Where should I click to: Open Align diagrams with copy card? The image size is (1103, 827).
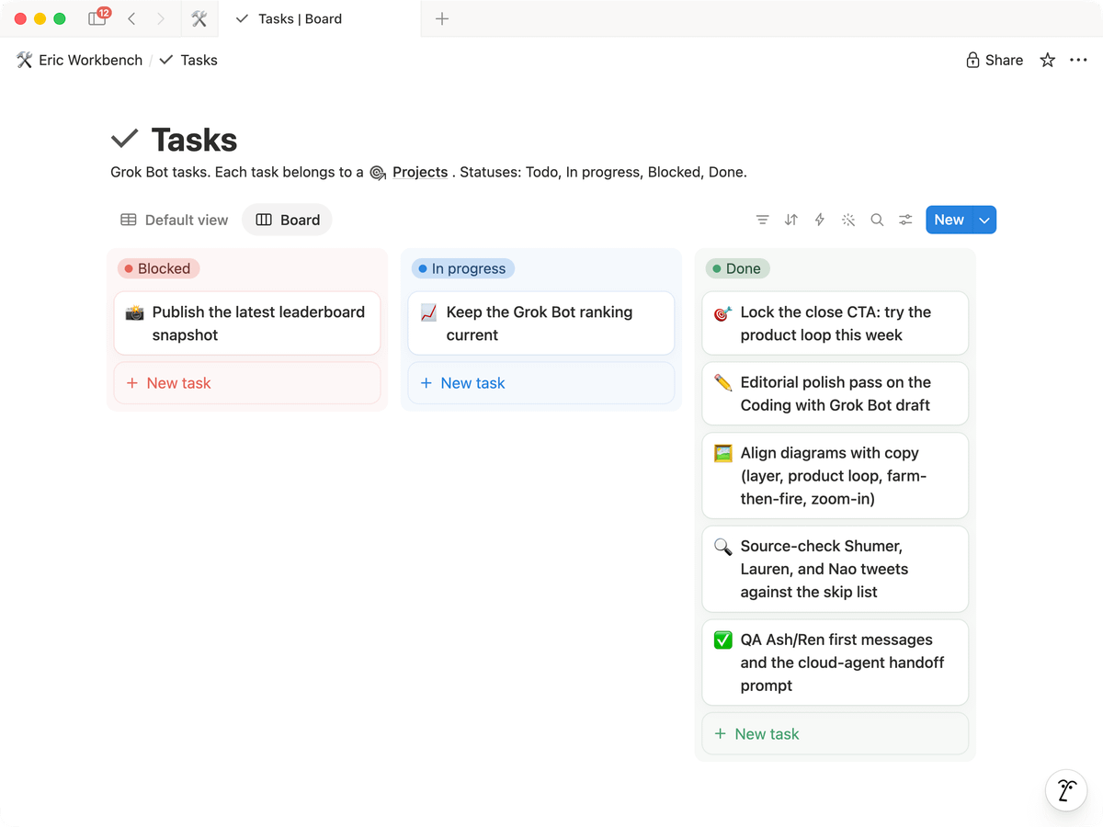point(836,476)
